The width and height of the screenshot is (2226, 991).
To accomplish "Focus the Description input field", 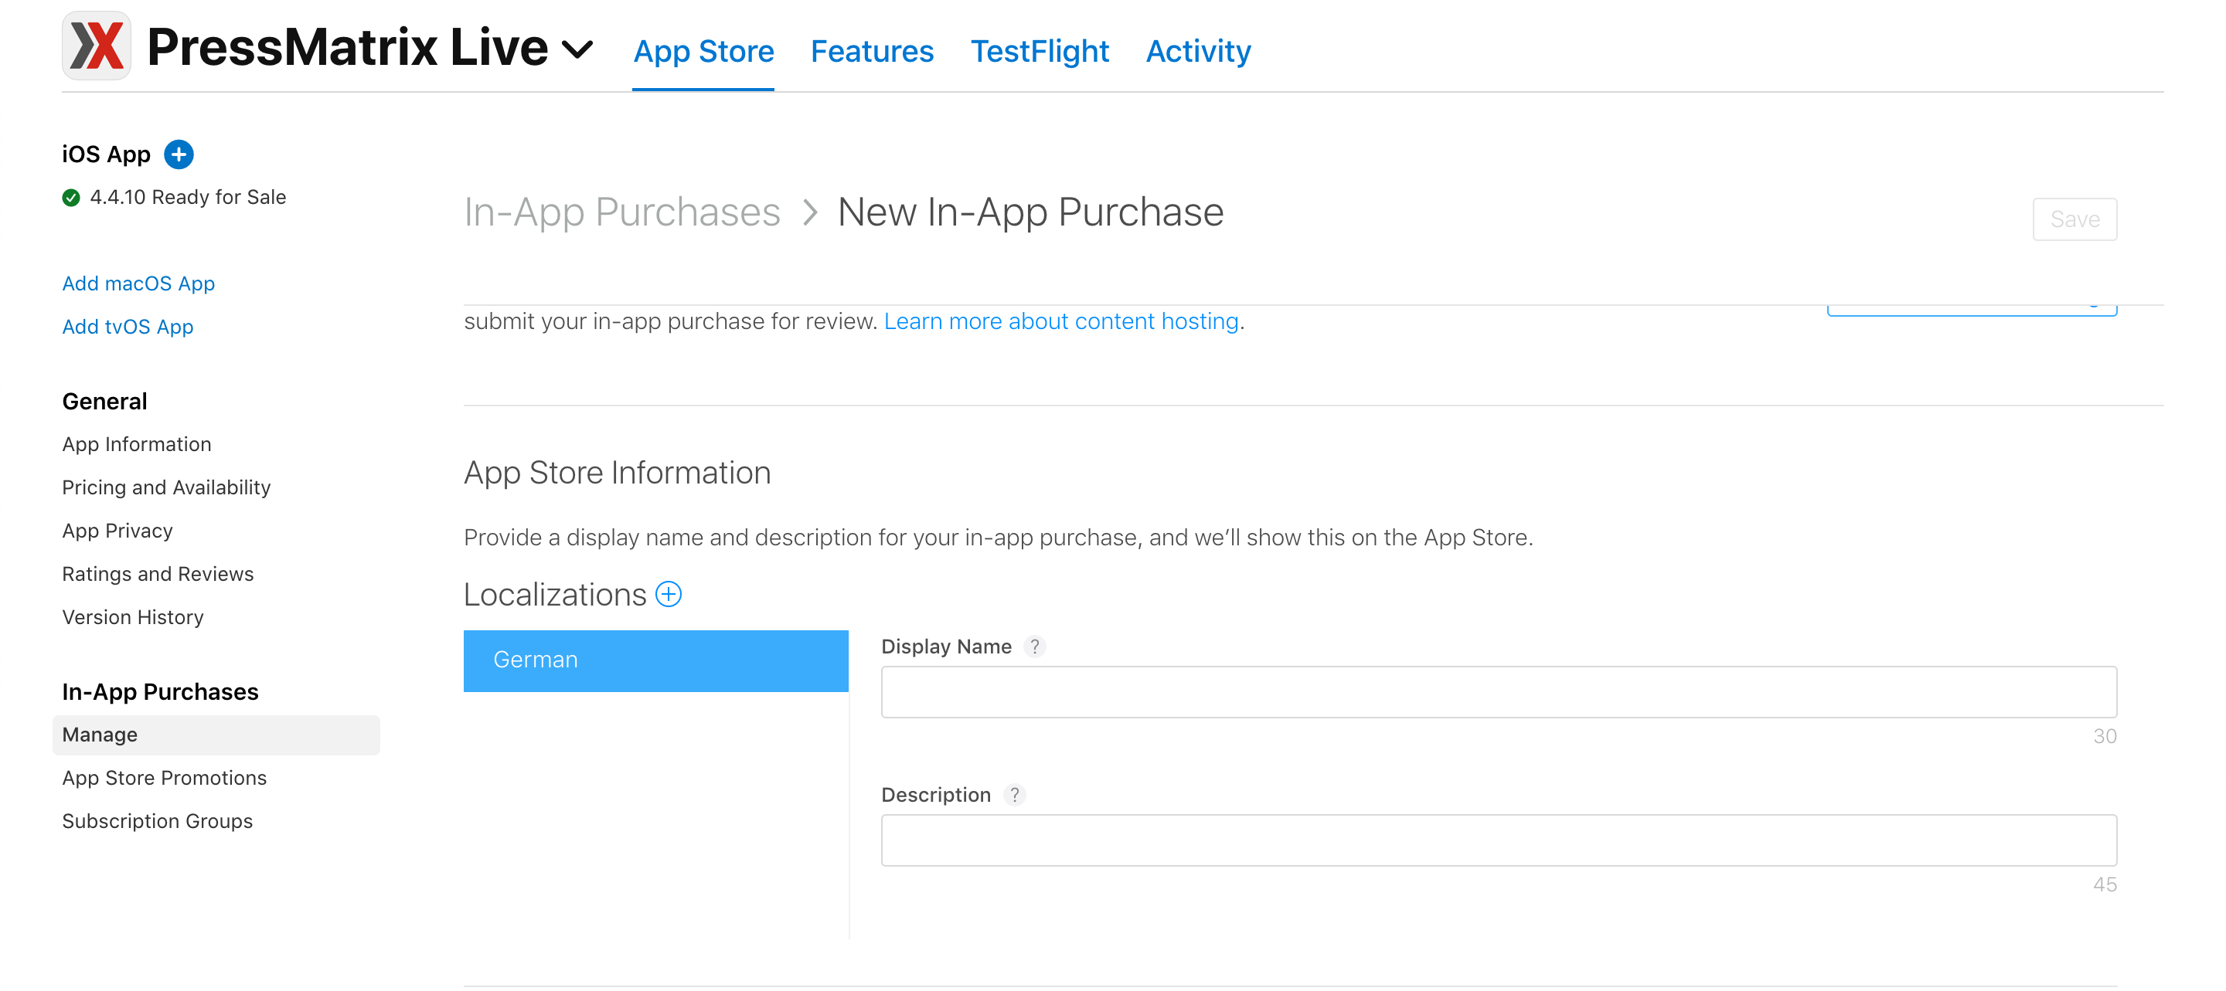I will pyautogui.click(x=1499, y=840).
